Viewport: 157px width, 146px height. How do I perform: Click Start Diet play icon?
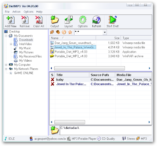pos(113,20)
